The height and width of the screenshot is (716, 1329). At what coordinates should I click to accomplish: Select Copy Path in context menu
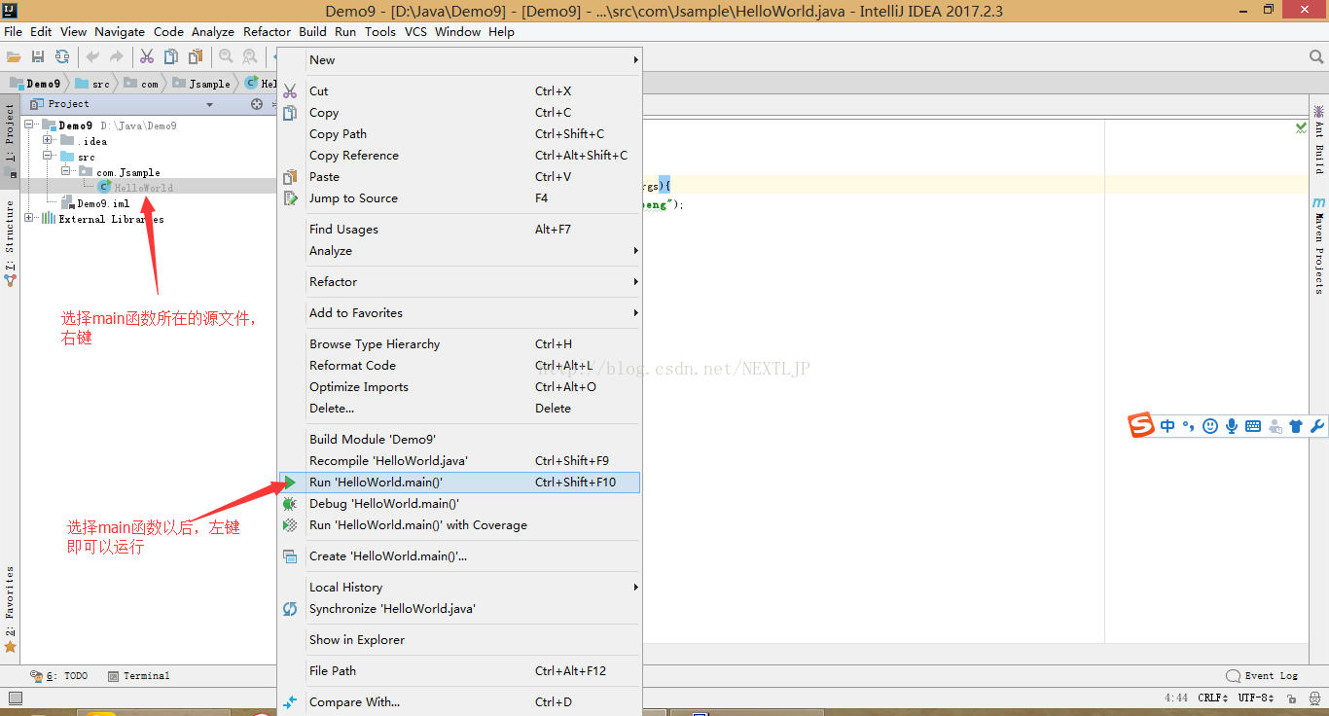[459, 134]
